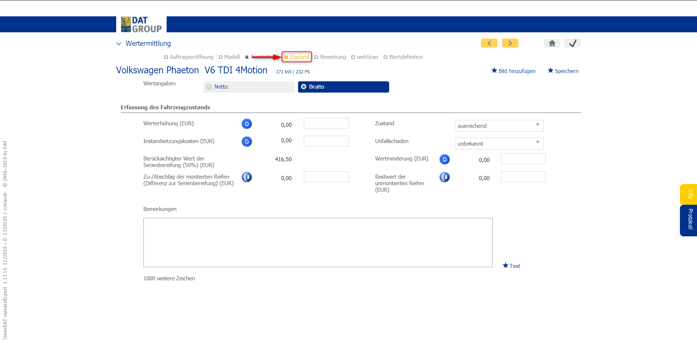Image resolution: width=697 pixels, height=342 pixels.
Task: Open the Zustand dropdown showing ausreichend
Action: click(500, 126)
